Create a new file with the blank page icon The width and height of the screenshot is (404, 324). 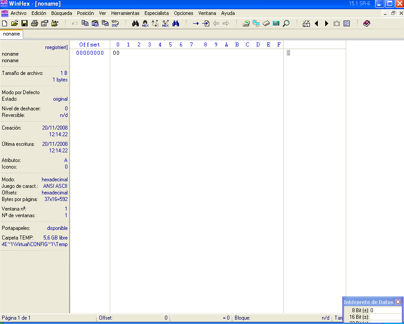[5, 24]
